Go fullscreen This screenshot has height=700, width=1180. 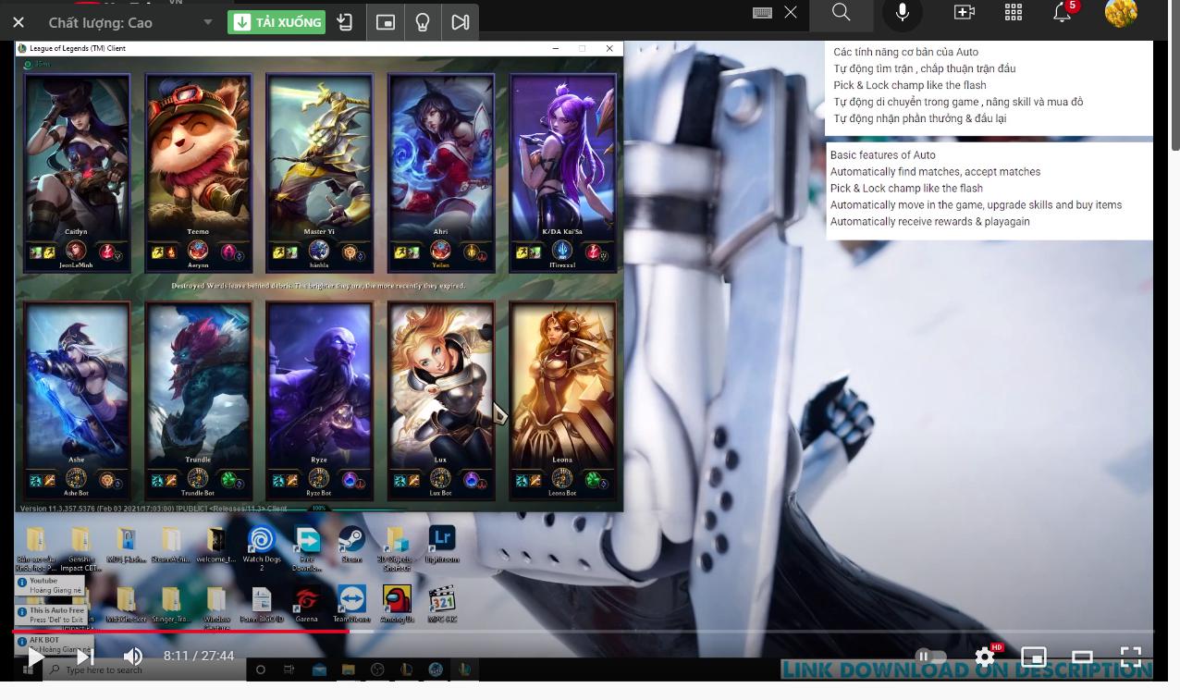click(x=1130, y=657)
